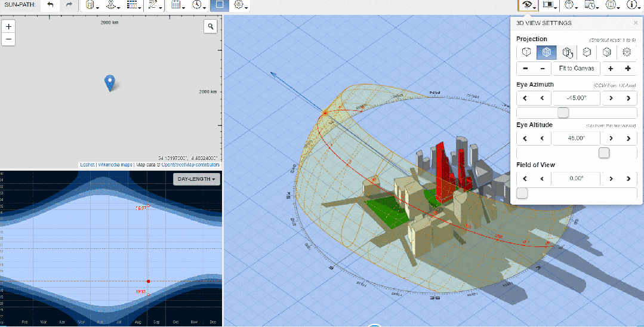Undo the last sun-path change

(x=50, y=5)
